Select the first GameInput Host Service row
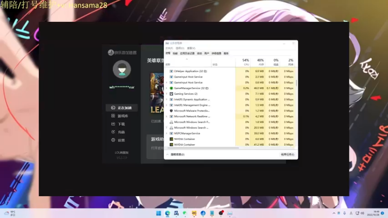This screenshot has width=388, height=218. click(230, 77)
